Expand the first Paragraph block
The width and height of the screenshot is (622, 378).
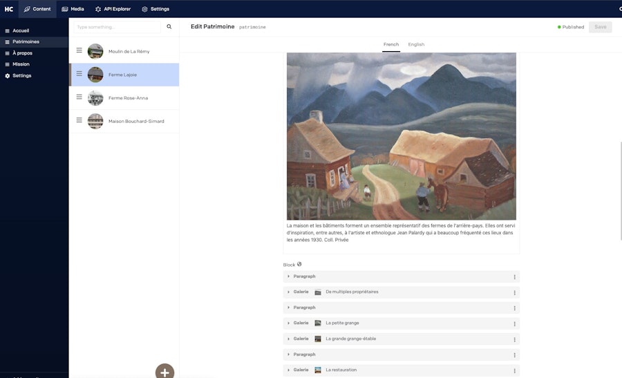[x=288, y=276]
